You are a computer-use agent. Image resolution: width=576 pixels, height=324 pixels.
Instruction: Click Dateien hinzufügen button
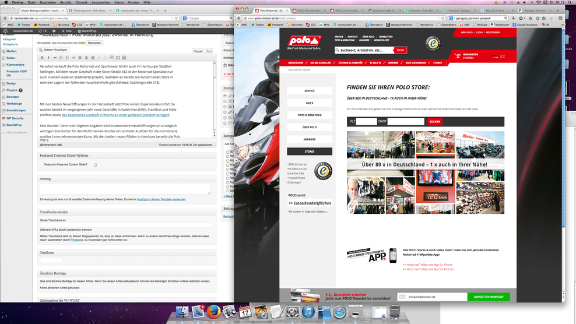tap(54, 50)
